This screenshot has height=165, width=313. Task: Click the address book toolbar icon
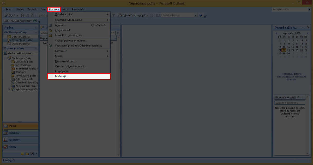pyautogui.click(x=158, y=15)
